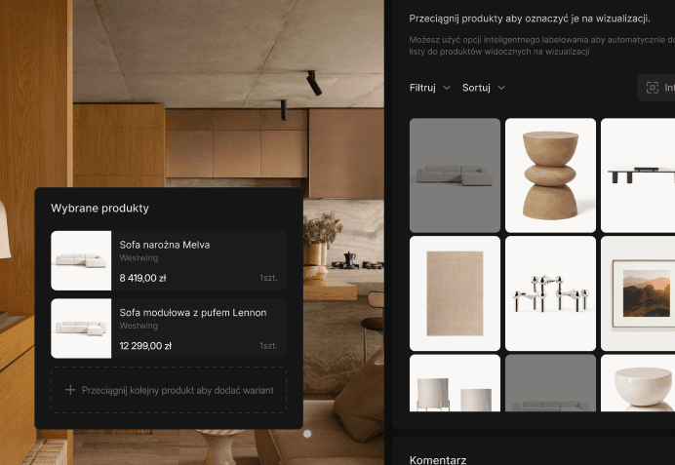675x465 pixels.
Task: Click the product marker dot on visualization
Action: (307, 434)
